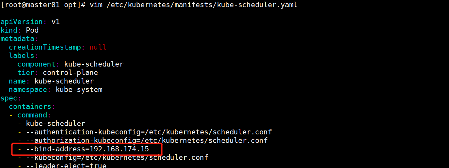The height and width of the screenshot is (168, 449).
Task: Click the vim command line at the top
Action: [196, 5]
